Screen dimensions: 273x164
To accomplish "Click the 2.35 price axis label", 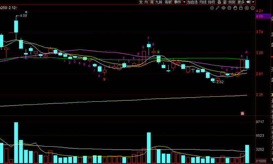I will (x=260, y=95).
